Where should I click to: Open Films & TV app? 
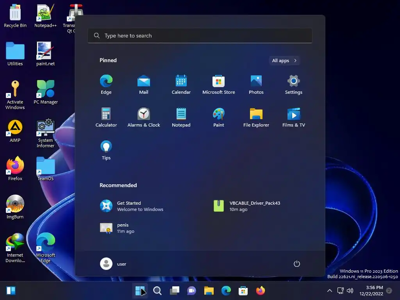pyautogui.click(x=294, y=117)
